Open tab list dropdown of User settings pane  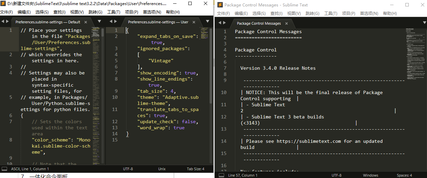point(208,21)
